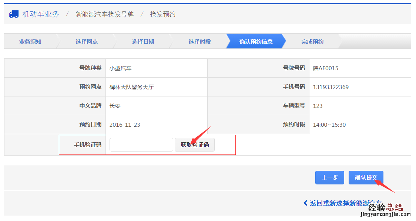
Task: Jump to the 选择网点 step
Action: coord(87,41)
